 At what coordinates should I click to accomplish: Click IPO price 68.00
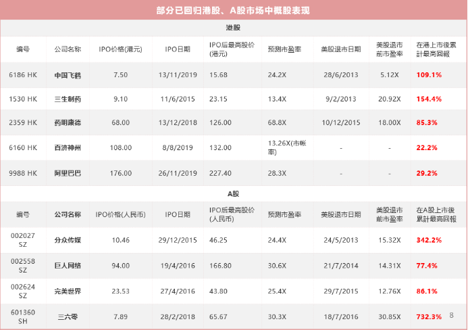pos(121,123)
